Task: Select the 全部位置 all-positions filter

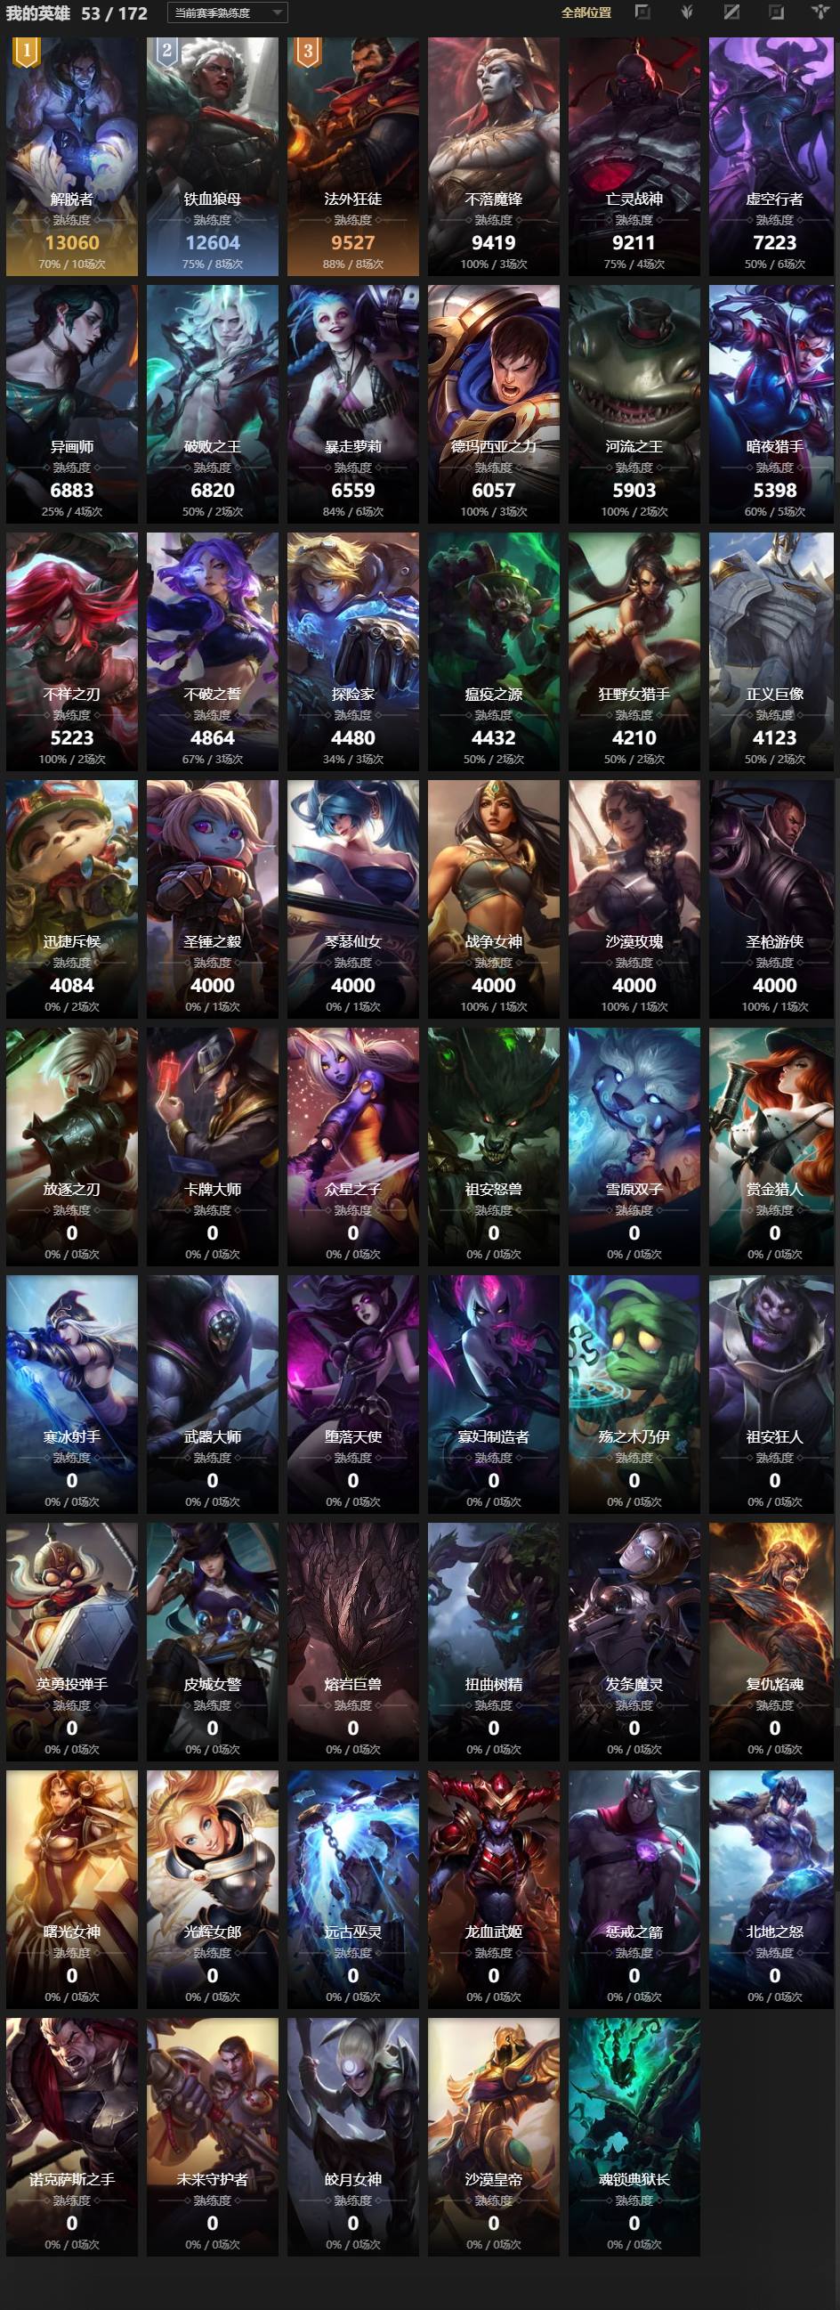Action: click(x=586, y=12)
